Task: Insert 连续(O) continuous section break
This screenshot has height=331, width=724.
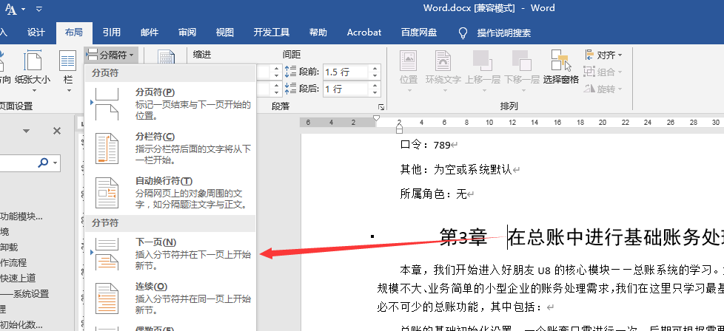Action: pyautogui.click(x=170, y=298)
